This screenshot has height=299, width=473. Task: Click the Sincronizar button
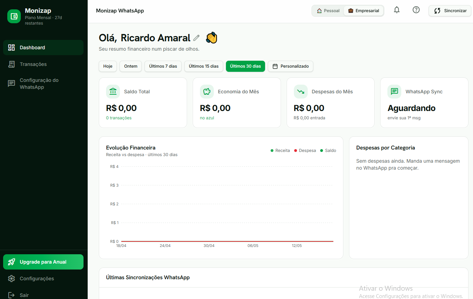point(450,11)
